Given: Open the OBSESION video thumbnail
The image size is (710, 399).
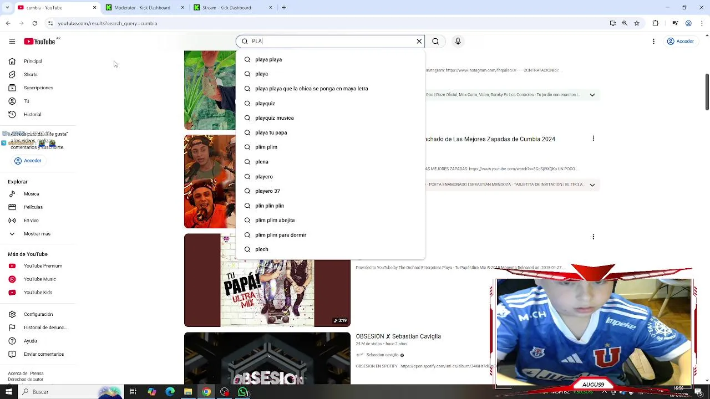Looking at the screenshot, I should point(267,358).
